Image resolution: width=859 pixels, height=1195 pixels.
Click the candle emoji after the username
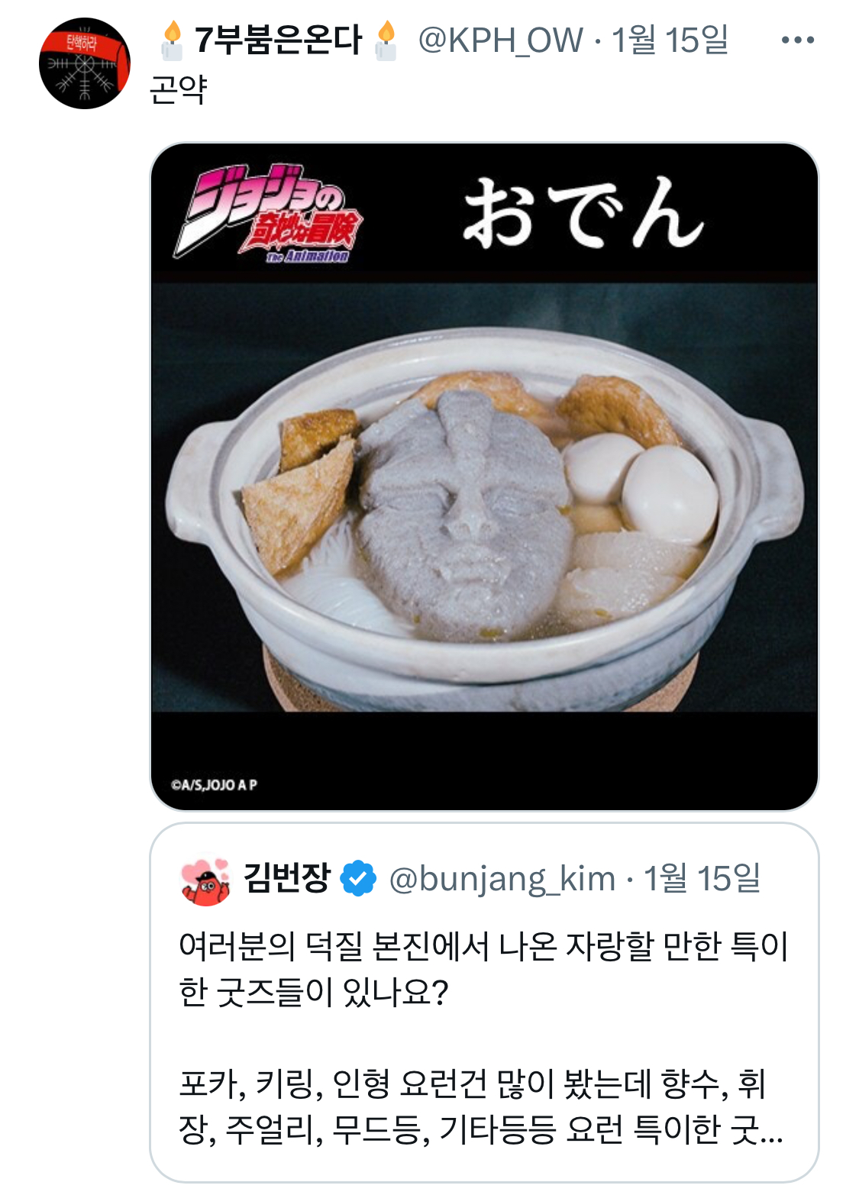click(x=386, y=40)
